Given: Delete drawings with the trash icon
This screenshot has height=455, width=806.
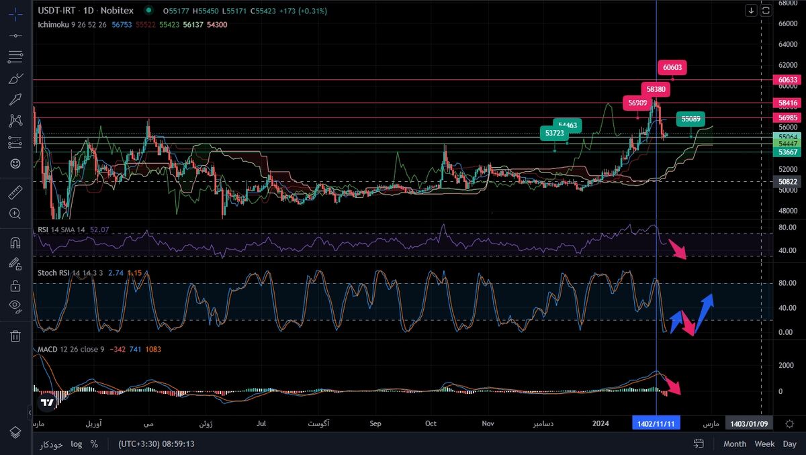Looking at the screenshot, I should 15,336.
